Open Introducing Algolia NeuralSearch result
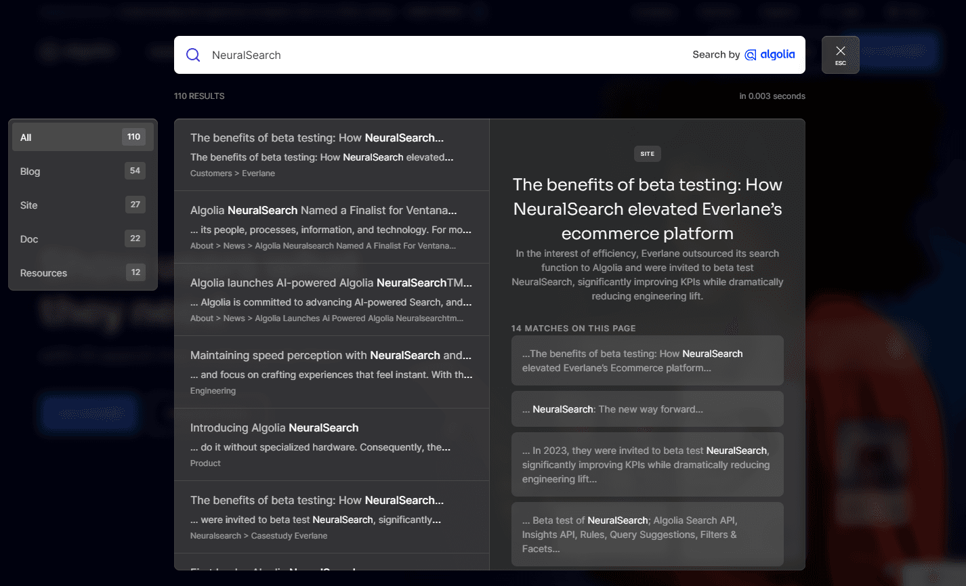The width and height of the screenshot is (966, 586). tap(332, 444)
